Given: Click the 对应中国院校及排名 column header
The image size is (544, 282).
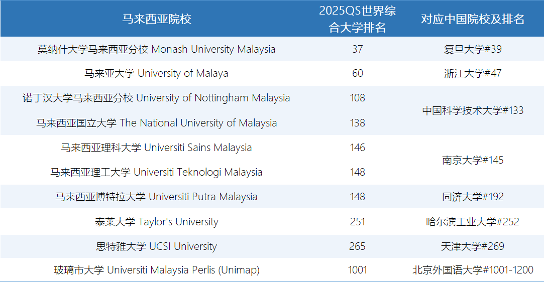Looking at the screenshot, I should [472, 19].
